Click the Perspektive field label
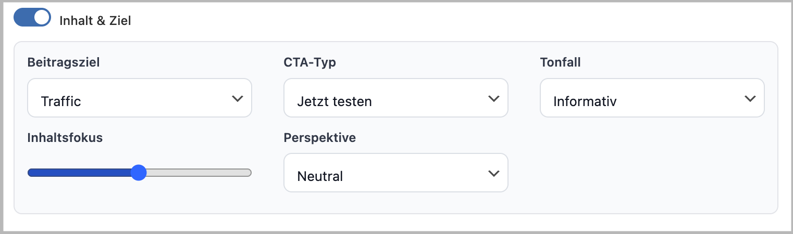Image resolution: width=793 pixels, height=234 pixels. click(320, 138)
